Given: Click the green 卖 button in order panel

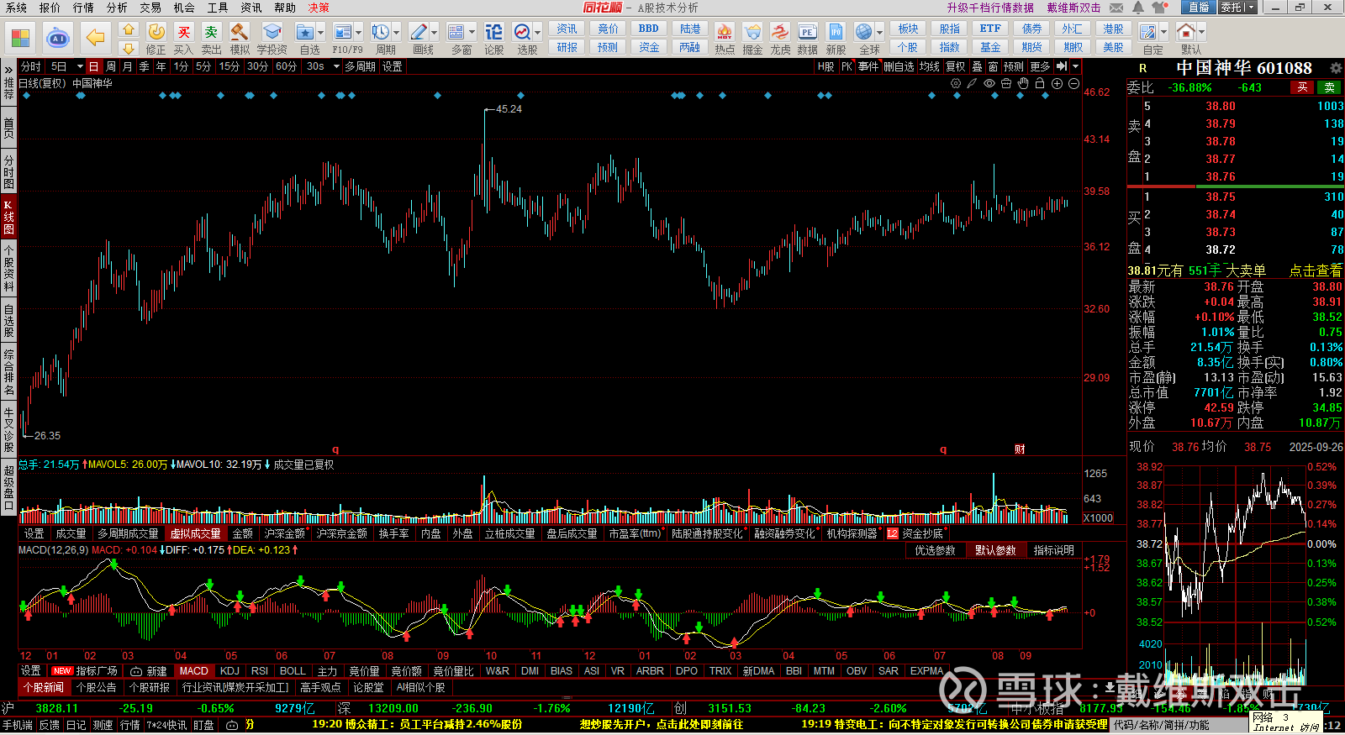Looking at the screenshot, I should coord(1330,87).
